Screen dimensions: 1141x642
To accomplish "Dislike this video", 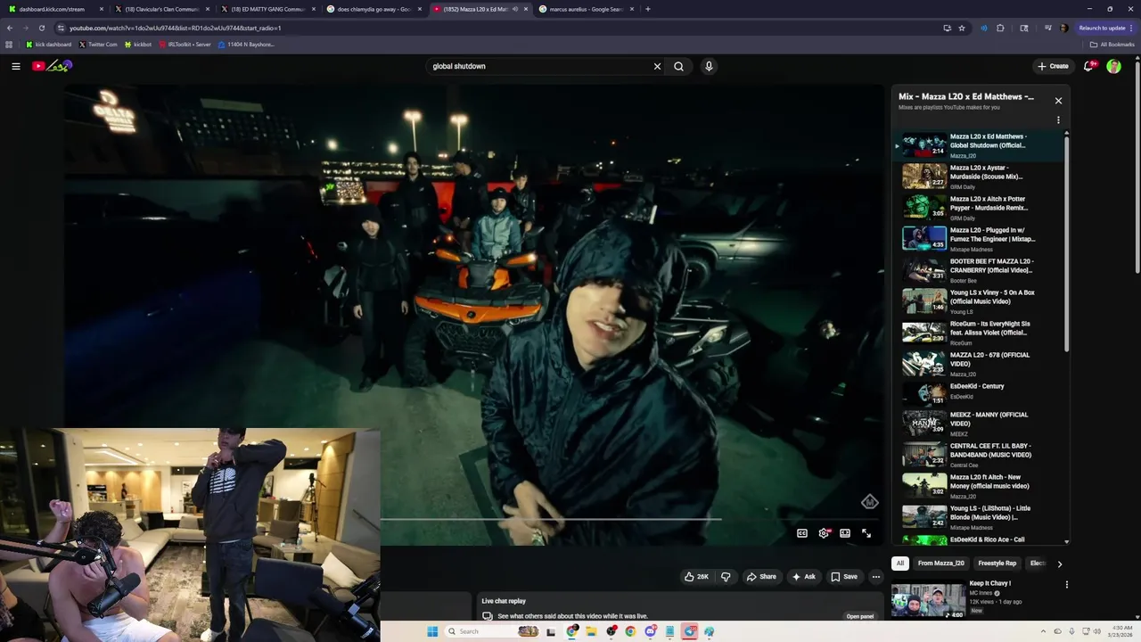I will pos(726,577).
